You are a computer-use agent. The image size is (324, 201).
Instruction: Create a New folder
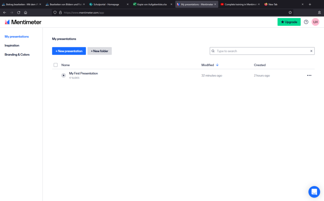click(x=99, y=51)
